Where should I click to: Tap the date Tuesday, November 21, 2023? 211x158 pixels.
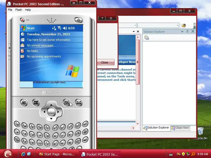[49, 34]
